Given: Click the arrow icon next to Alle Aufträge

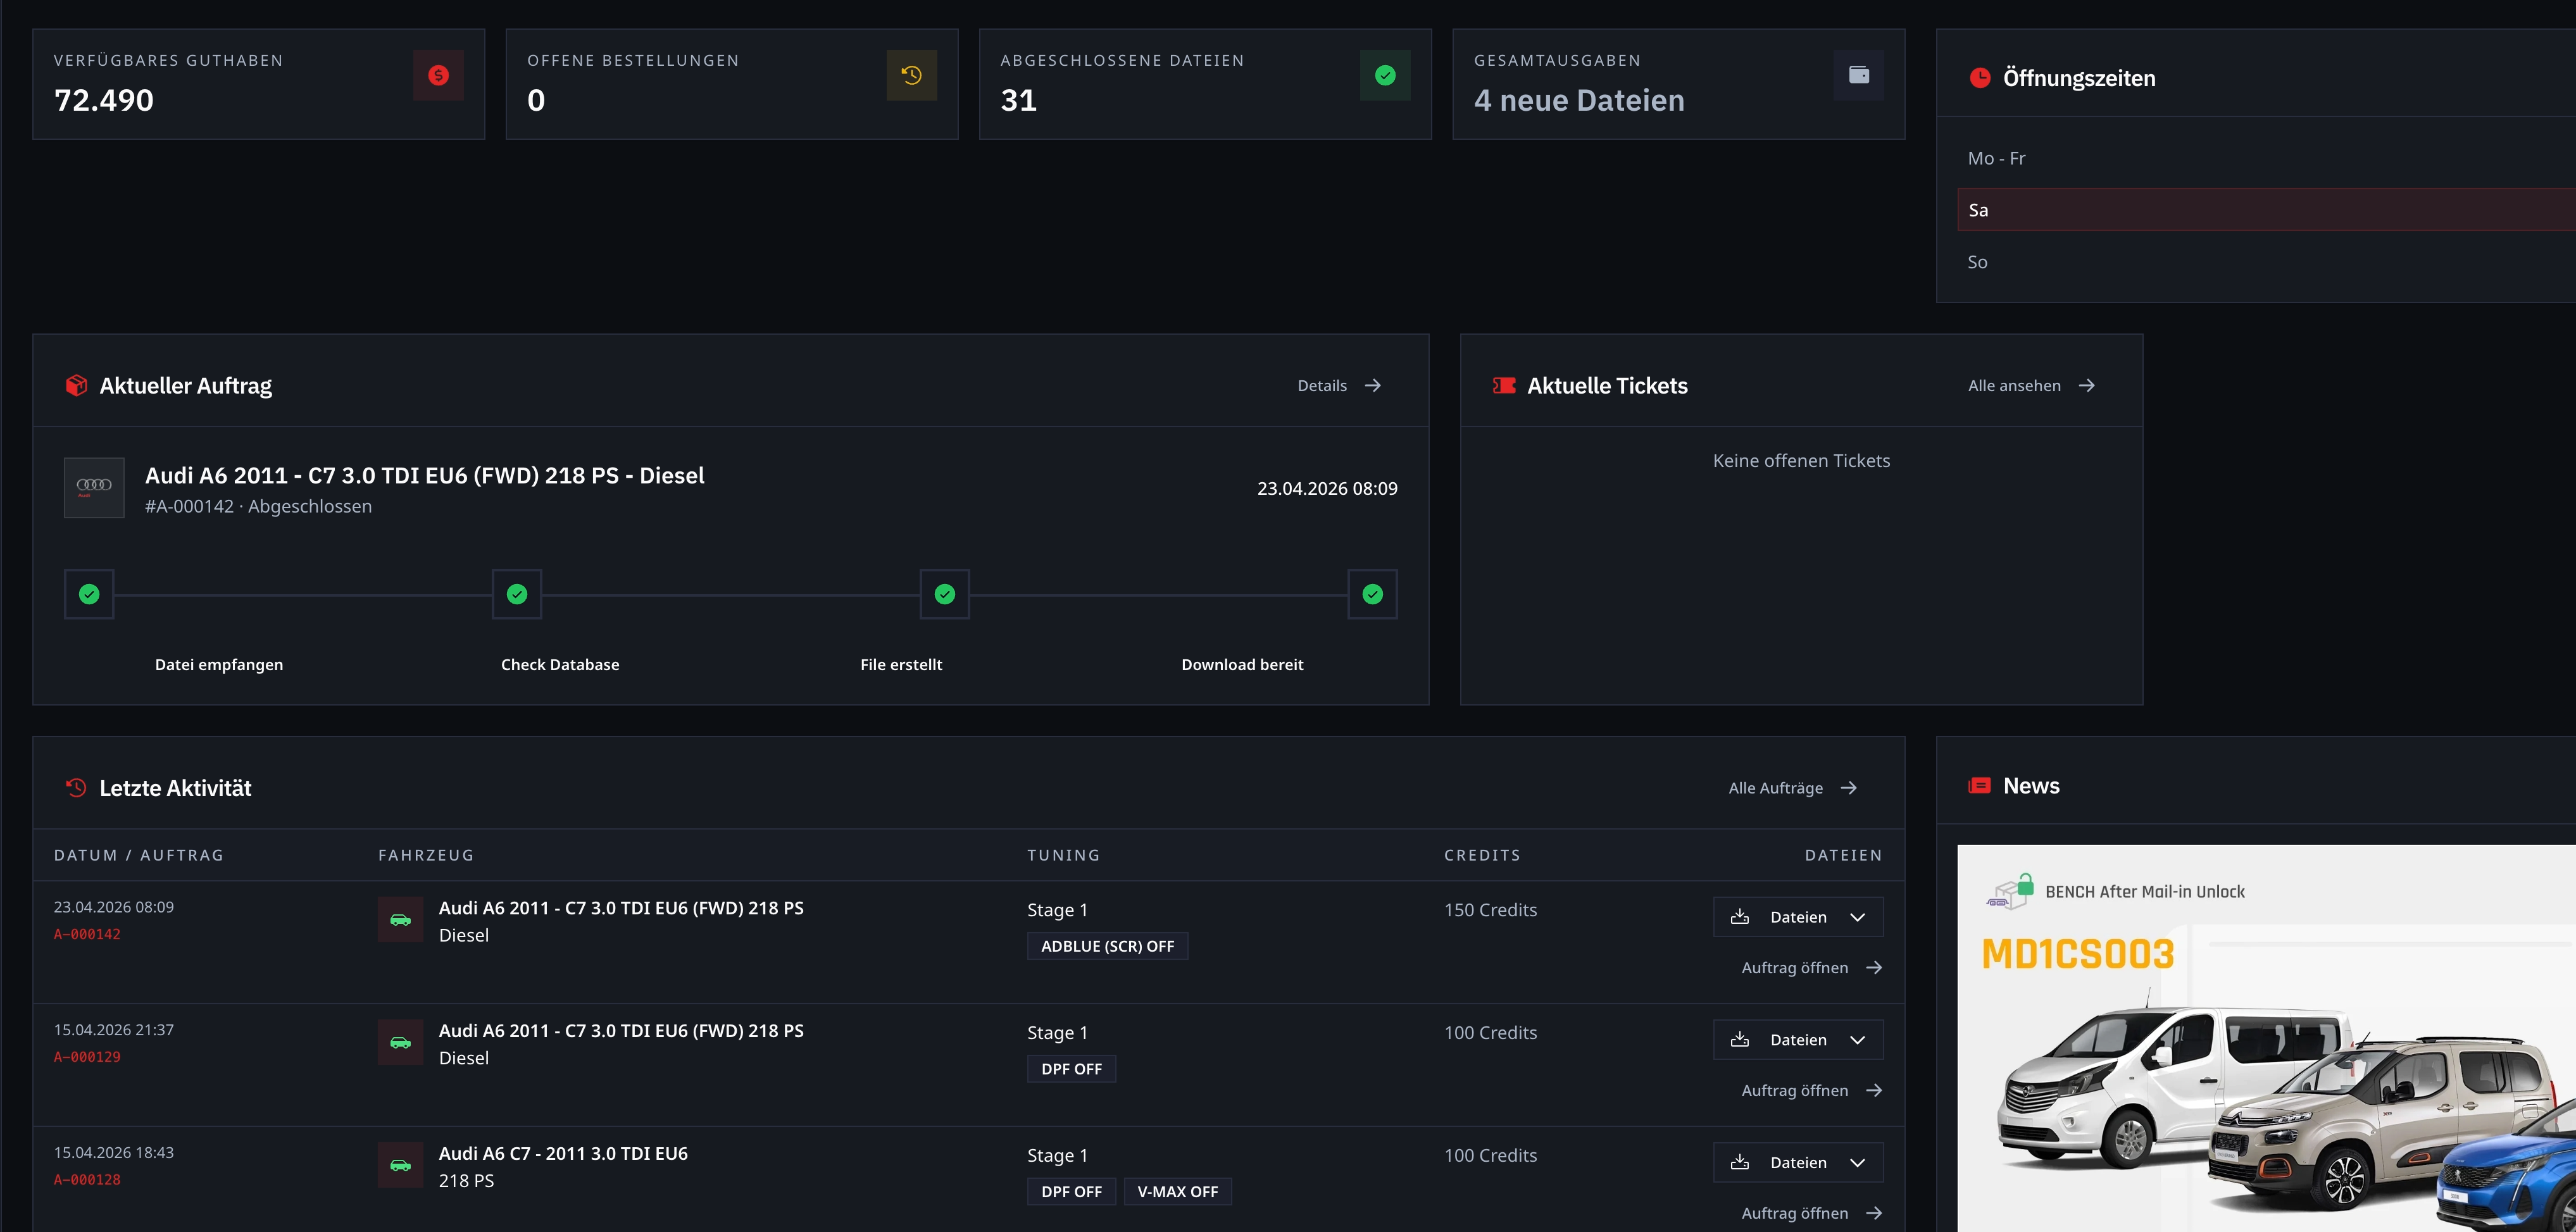Looking at the screenshot, I should 1849,788.
